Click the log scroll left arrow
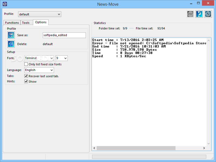The width and height of the screenshot is (216, 162). (x=94, y=148)
